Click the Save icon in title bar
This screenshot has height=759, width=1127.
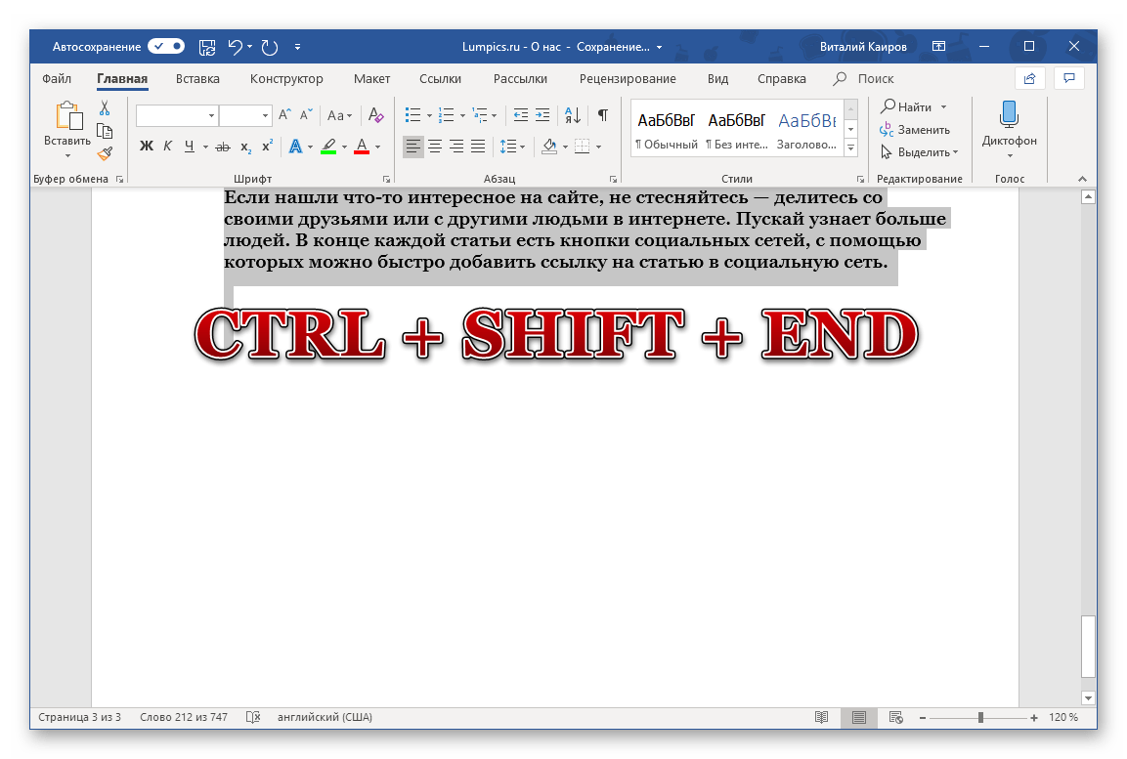pyautogui.click(x=207, y=46)
